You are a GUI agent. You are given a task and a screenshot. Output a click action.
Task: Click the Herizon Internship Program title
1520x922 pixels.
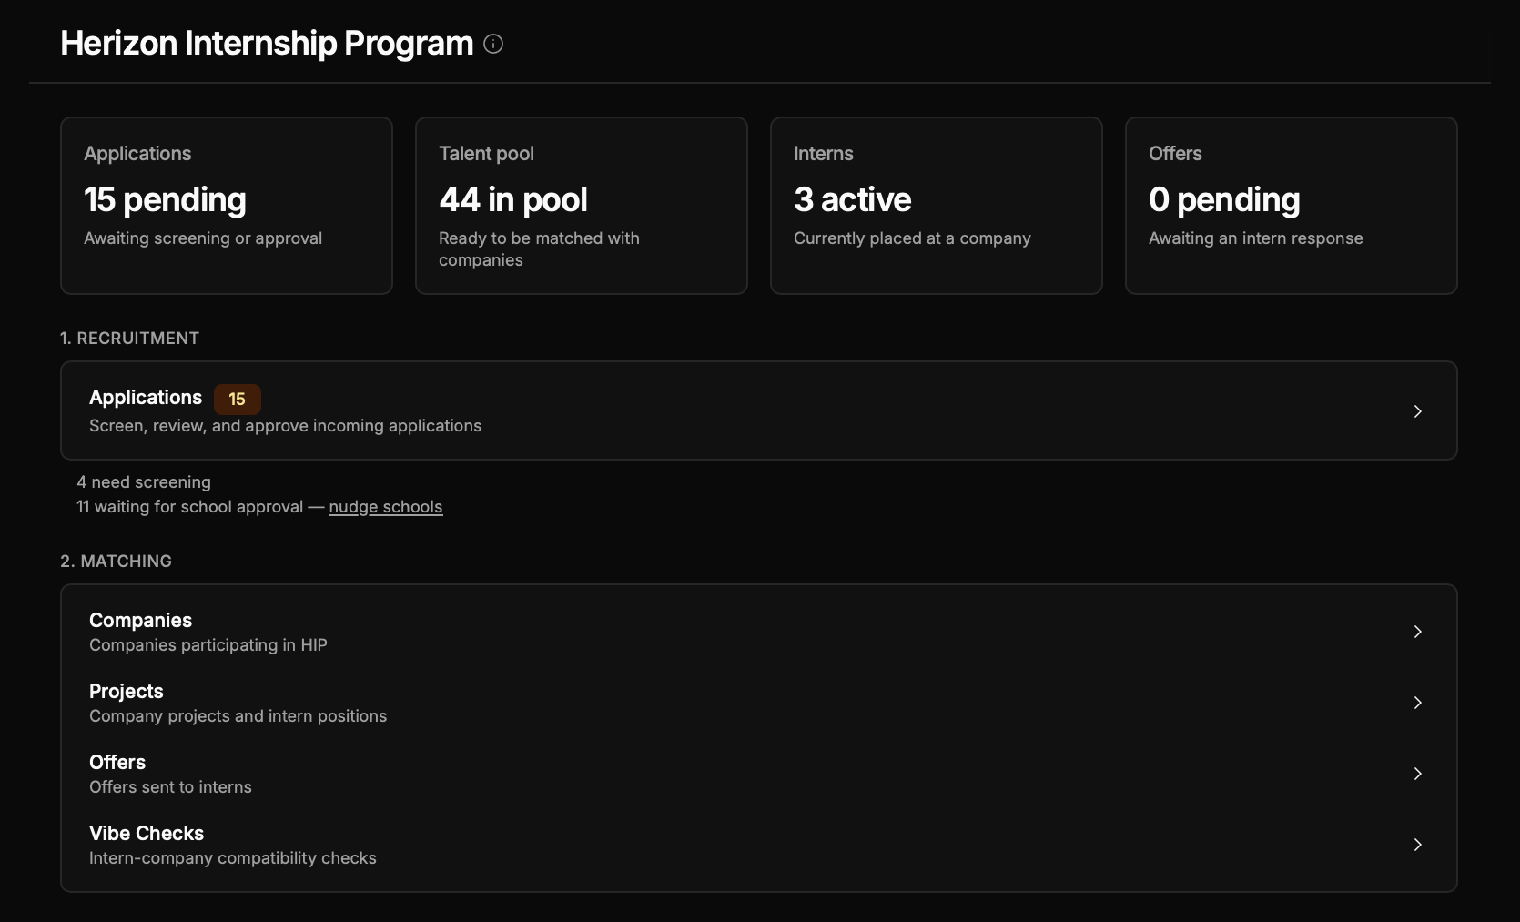point(267,44)
